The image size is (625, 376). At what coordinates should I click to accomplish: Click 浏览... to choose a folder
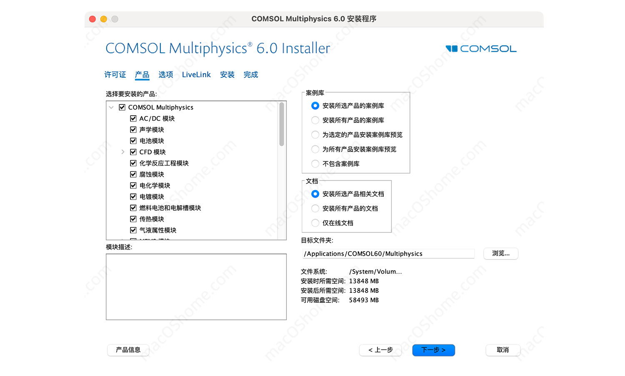click(500, 253)
